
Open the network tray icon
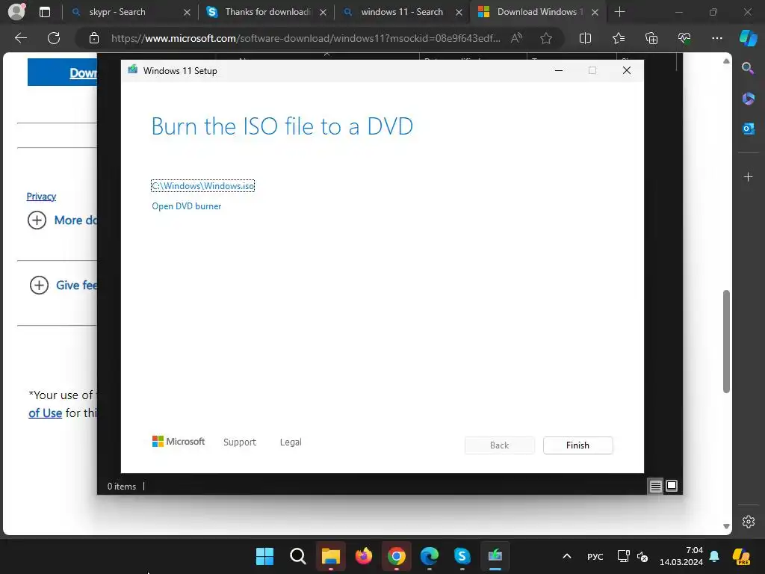coord(624,556)
